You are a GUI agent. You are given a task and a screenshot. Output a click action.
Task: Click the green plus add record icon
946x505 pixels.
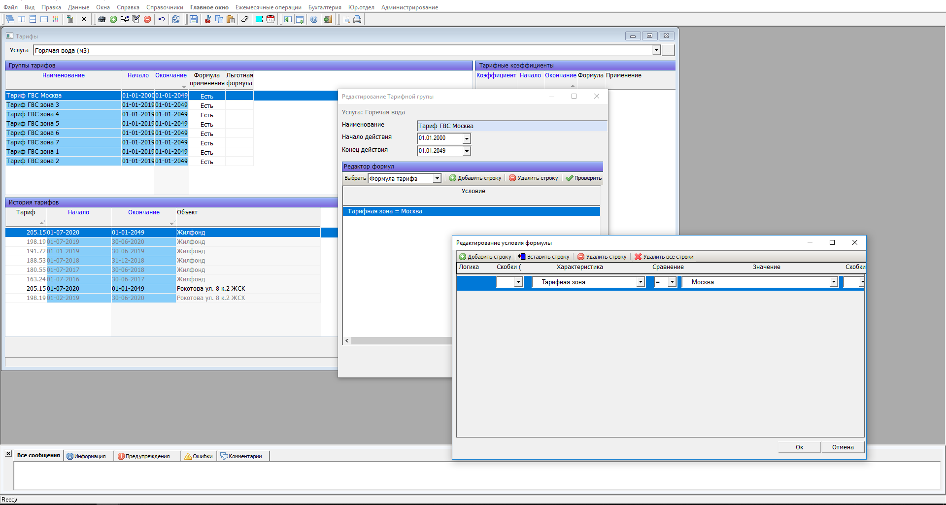113,19
